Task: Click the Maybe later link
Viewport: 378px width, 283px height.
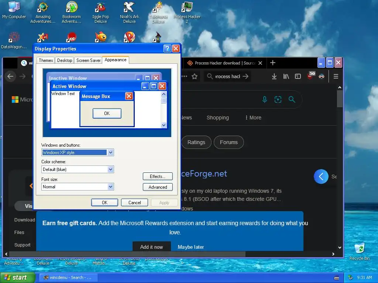Action: click(191, 247)
